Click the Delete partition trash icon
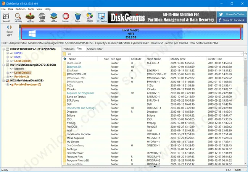 [77, 17]
